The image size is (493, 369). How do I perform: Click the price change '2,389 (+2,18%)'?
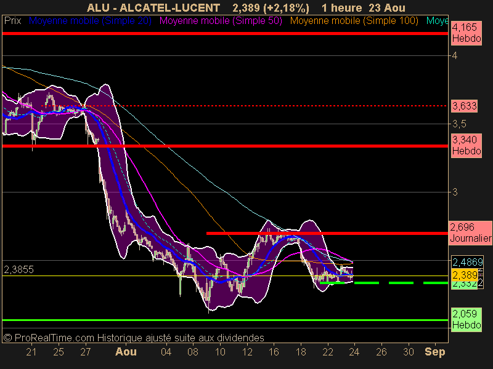pos(271,7)
